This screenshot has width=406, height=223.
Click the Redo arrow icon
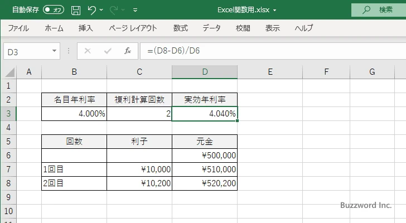coord(113,10)
